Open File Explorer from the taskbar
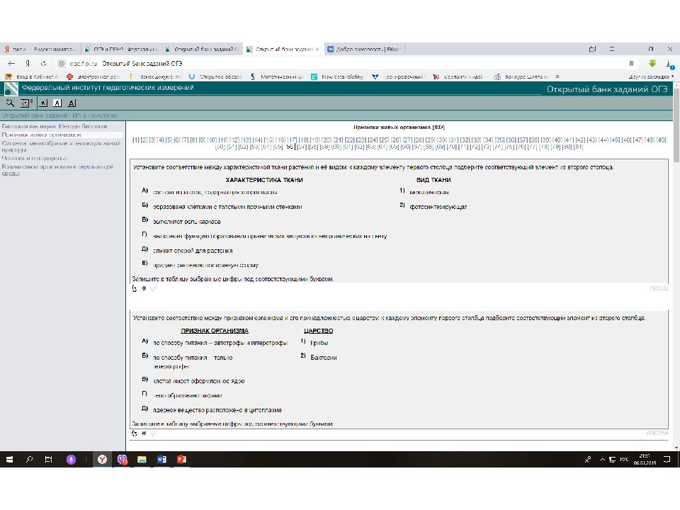 (142, 459)
